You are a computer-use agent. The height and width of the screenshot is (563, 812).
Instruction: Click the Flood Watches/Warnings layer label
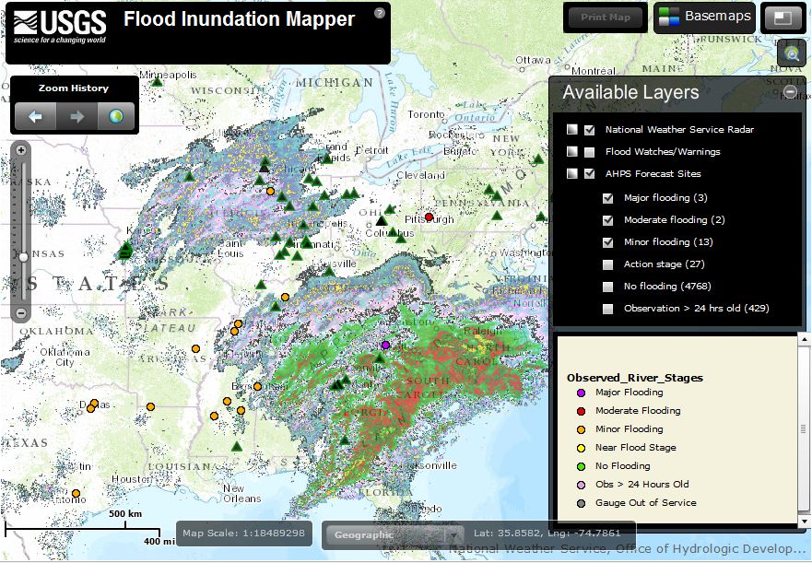(663, 152)
